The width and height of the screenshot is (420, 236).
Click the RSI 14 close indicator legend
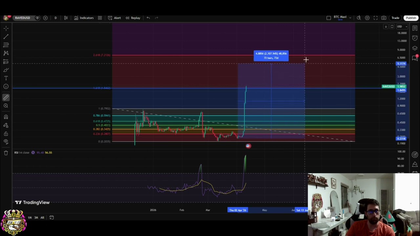tap(22, 152)
